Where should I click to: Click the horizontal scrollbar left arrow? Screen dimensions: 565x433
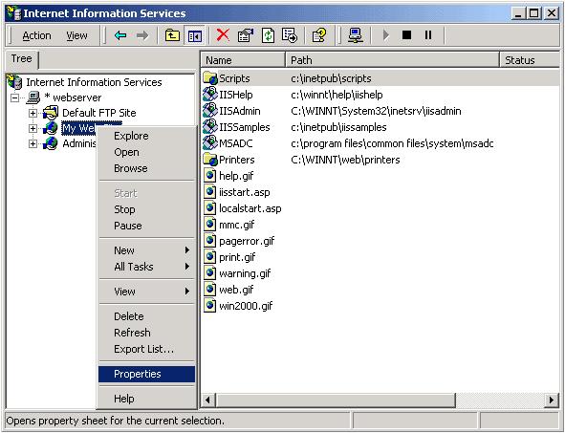coord(207,400)
